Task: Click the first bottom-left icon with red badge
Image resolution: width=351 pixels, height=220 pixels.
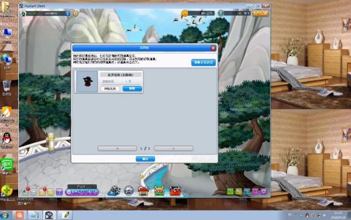Action: coord(26,191)
